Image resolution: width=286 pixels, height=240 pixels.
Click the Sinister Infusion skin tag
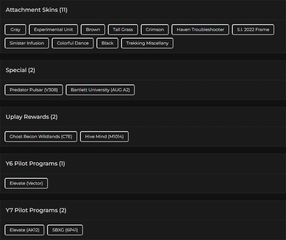pos(27,43)
